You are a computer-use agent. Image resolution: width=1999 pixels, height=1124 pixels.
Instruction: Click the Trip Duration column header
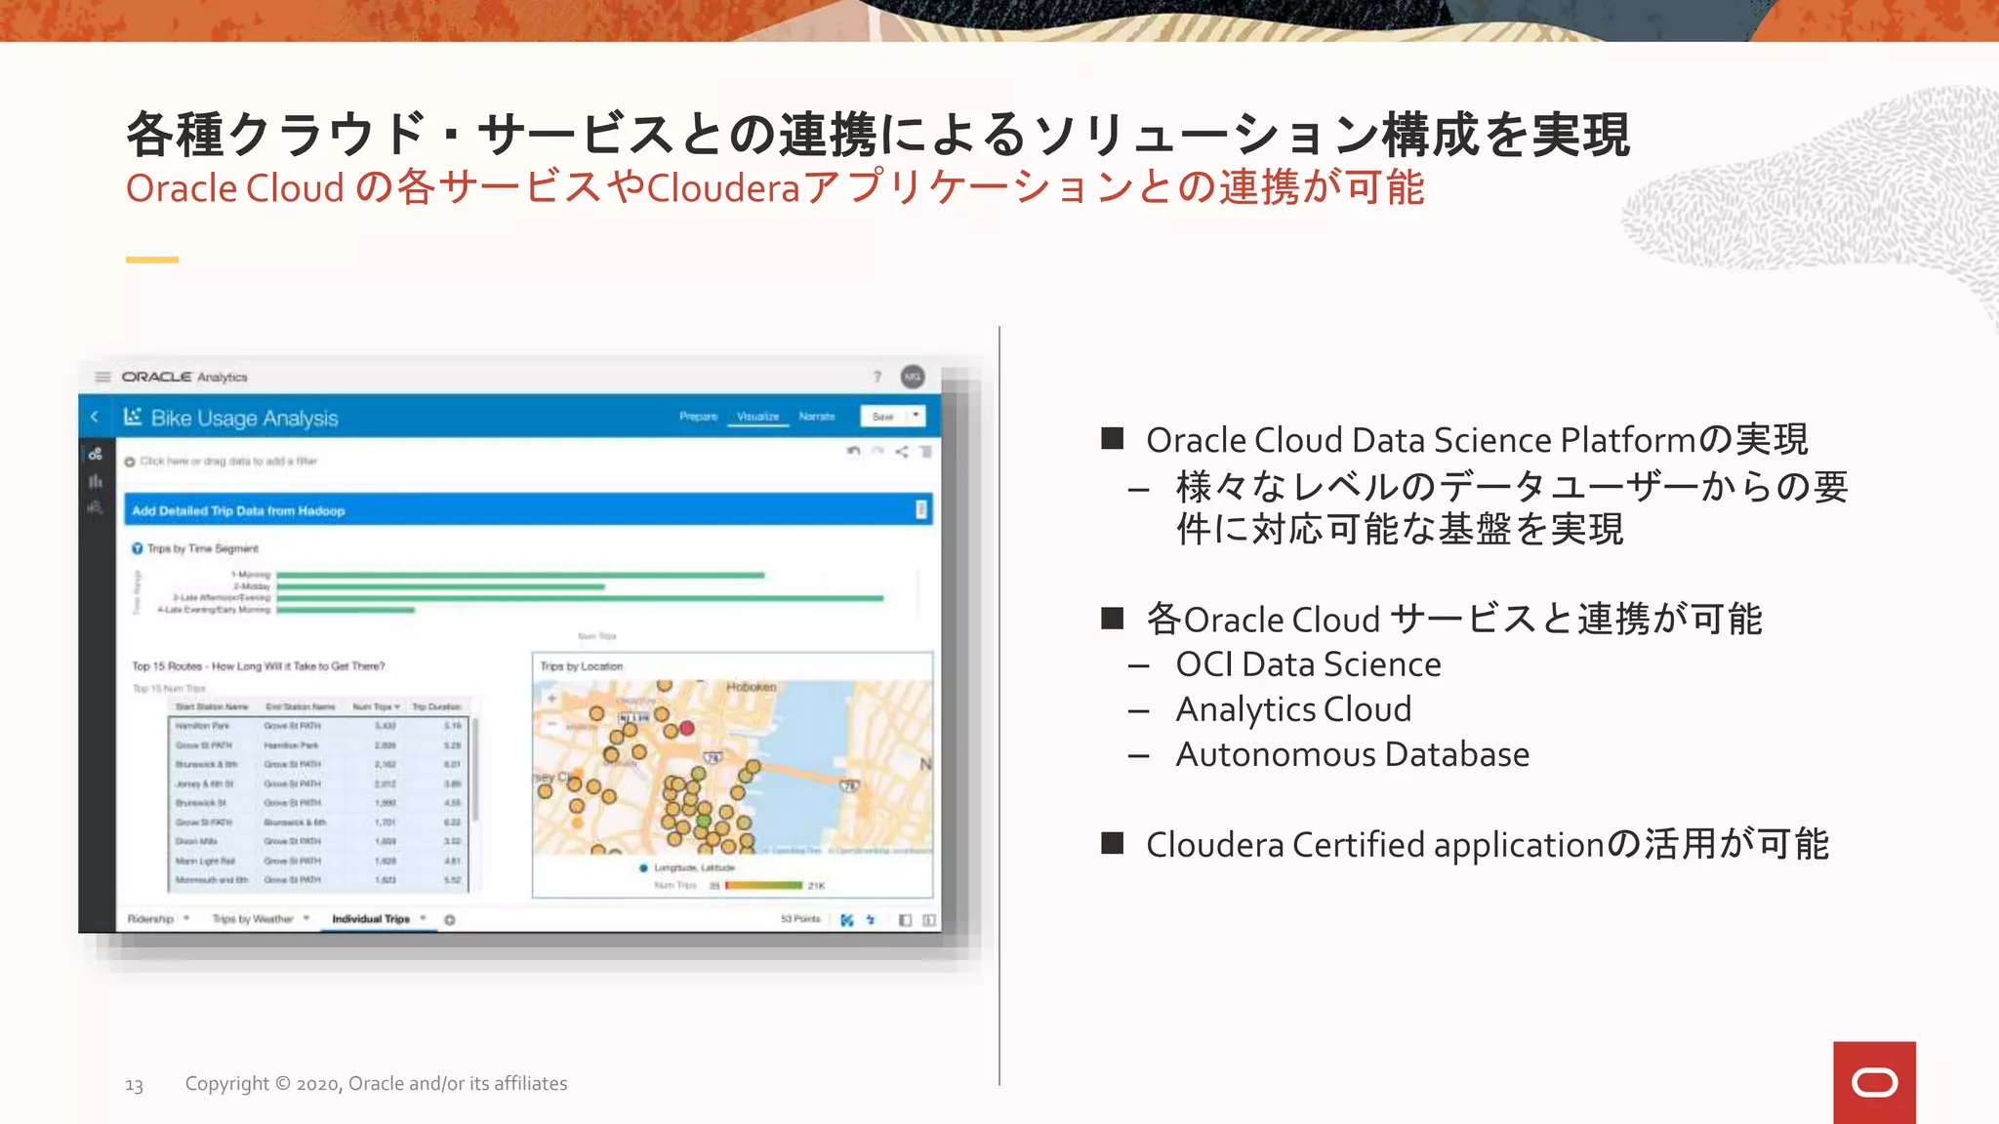click(436, 706)
